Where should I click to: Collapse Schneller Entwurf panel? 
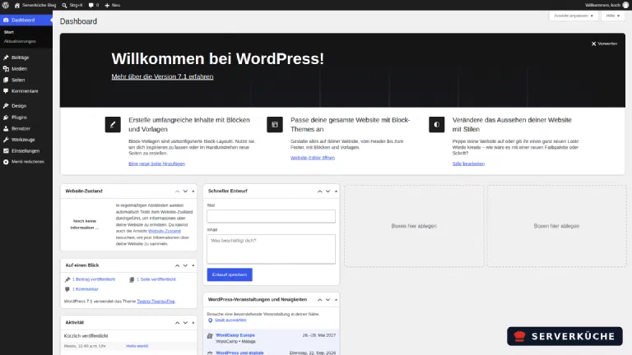[336, 191]
